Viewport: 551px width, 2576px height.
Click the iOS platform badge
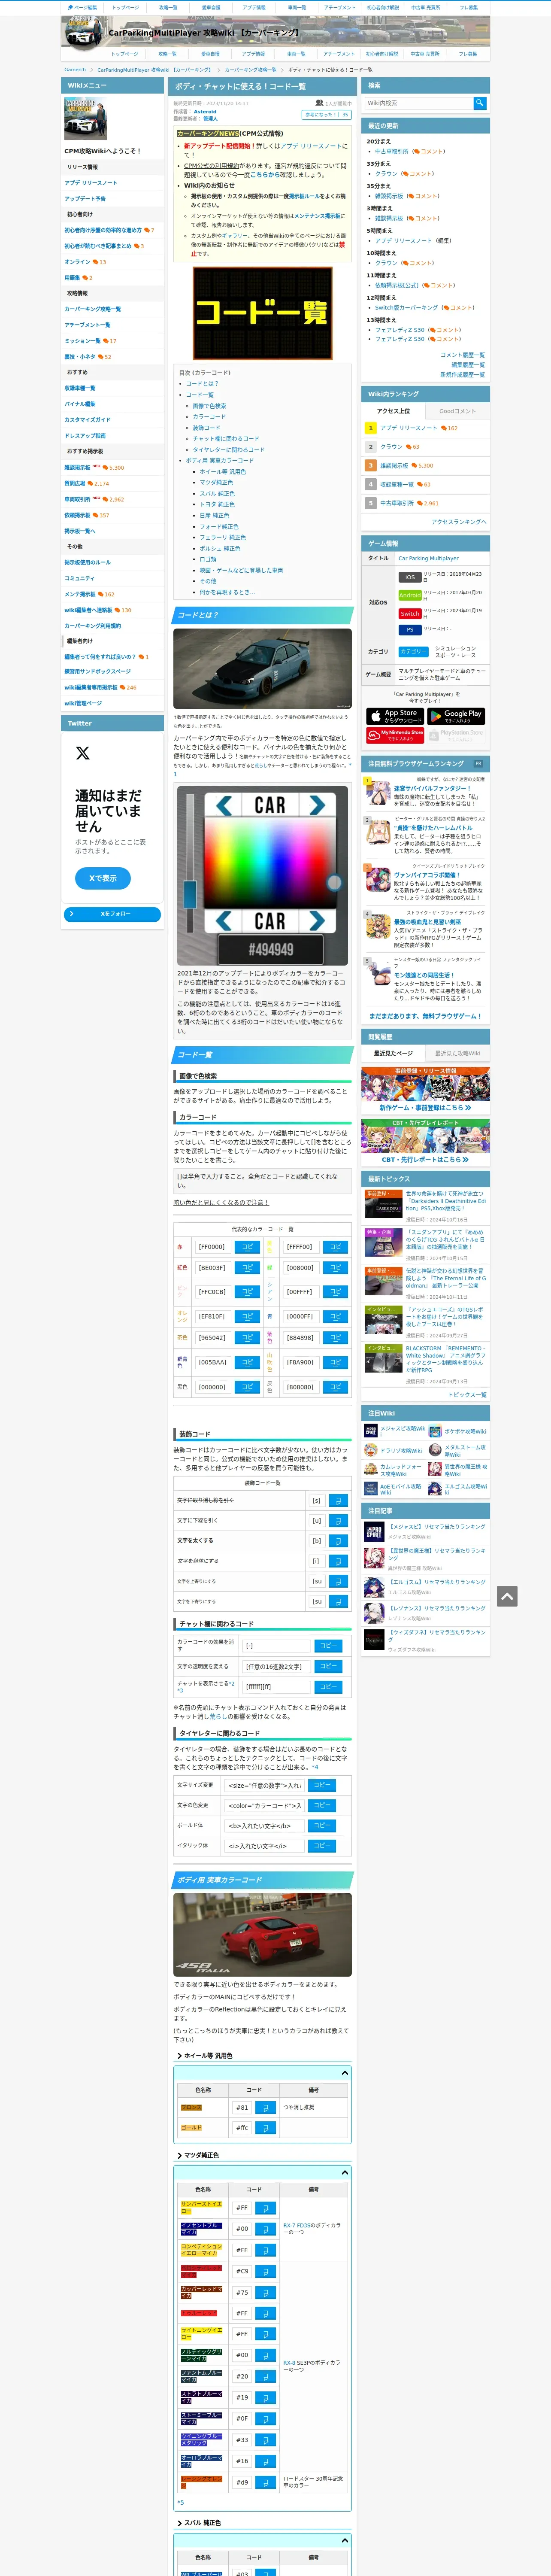[x=410, y=577]
